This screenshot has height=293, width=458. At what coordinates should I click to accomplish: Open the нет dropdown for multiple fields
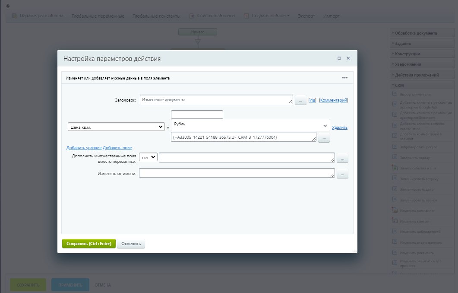(x=149, y=158)
